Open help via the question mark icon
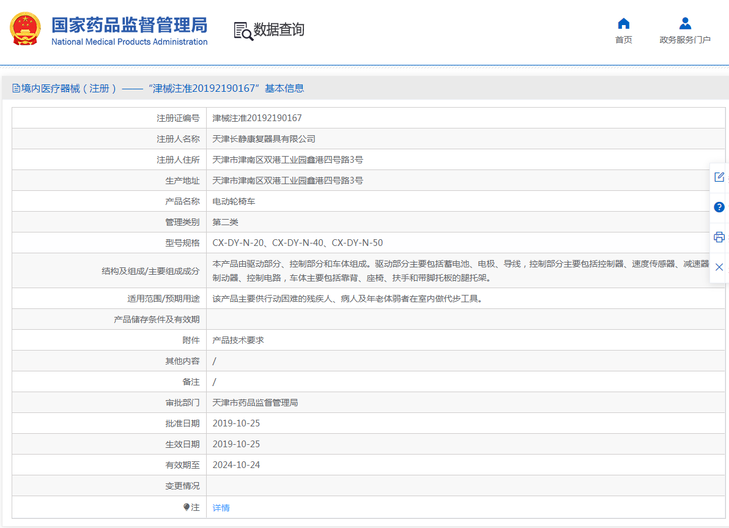 point(719,207)
